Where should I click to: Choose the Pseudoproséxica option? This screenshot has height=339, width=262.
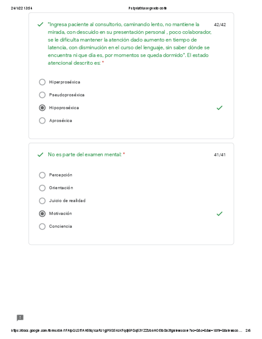[x=42, y=95]
